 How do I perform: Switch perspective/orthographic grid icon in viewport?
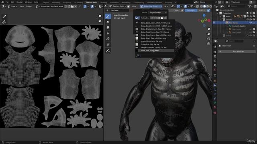(x=208, y=44)
